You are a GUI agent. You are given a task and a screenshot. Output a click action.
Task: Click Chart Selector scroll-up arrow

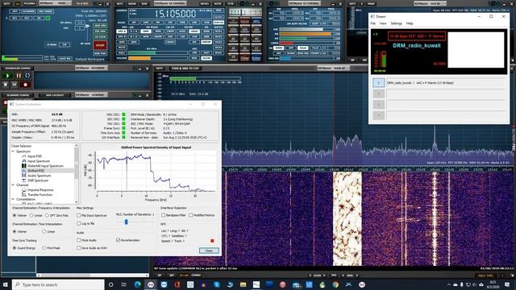[77, 145]
